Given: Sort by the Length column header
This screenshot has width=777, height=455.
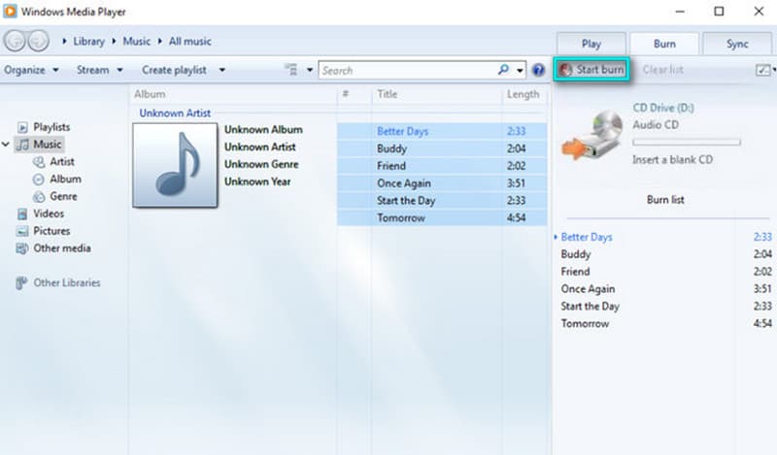Looking at the screenshot, I should point(523,94).
